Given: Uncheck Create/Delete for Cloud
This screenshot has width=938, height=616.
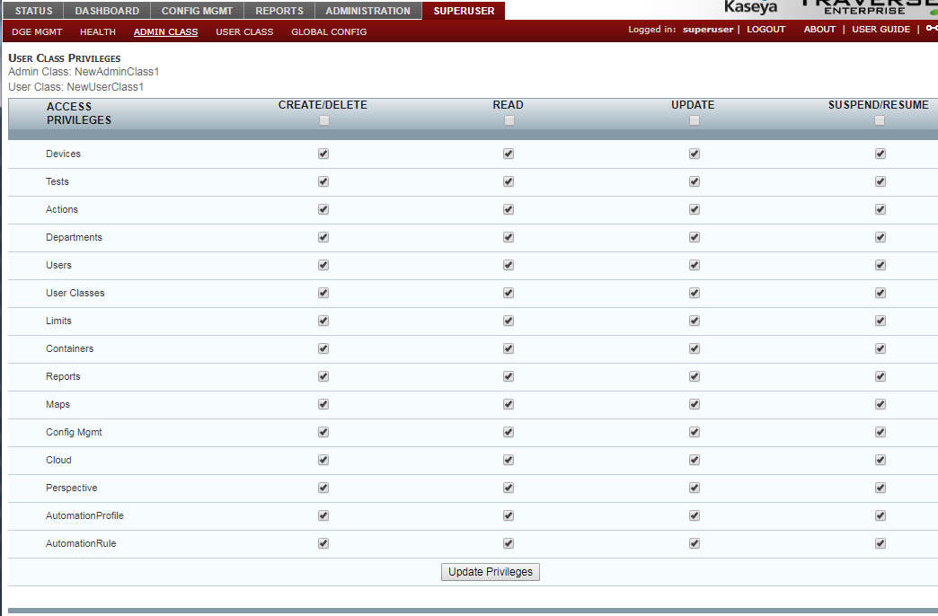Looking at the screenshot, I should 323,460.
